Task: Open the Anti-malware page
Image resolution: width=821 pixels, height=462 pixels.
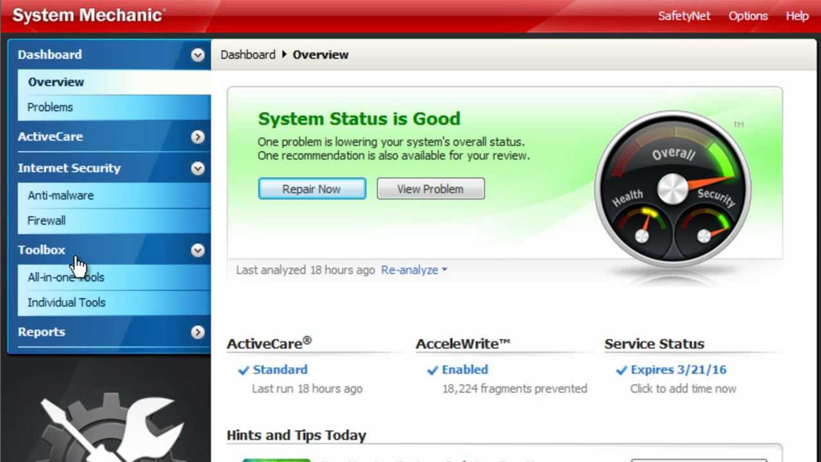Action: (114, 195)
